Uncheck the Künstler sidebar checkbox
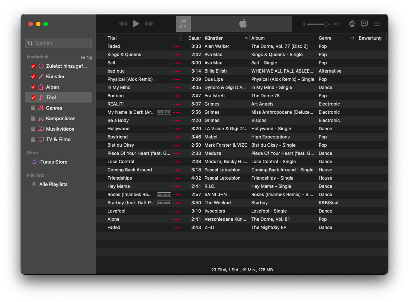This screenshot has width=409, height=302. pos(33,77)
